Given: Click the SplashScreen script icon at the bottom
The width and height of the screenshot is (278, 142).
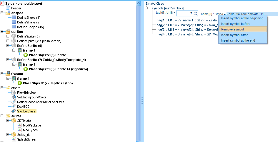Looking at the screenshot, I should (14, 139).
